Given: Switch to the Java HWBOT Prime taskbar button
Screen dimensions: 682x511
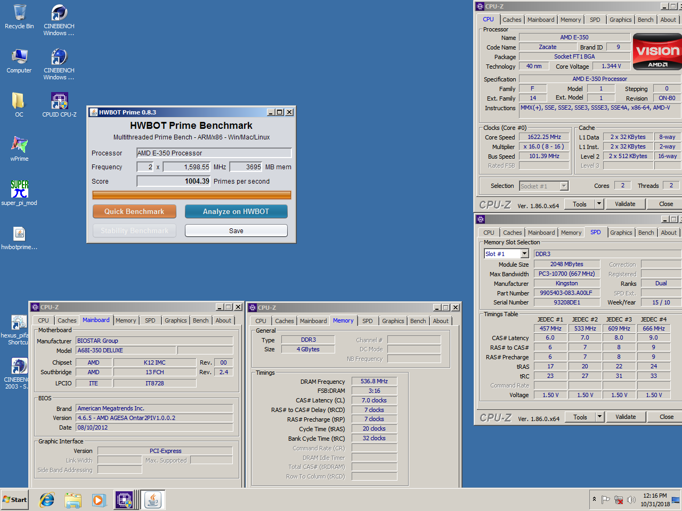Looking at the screenshot, I should pyautogui.click(x=153, y=500).
